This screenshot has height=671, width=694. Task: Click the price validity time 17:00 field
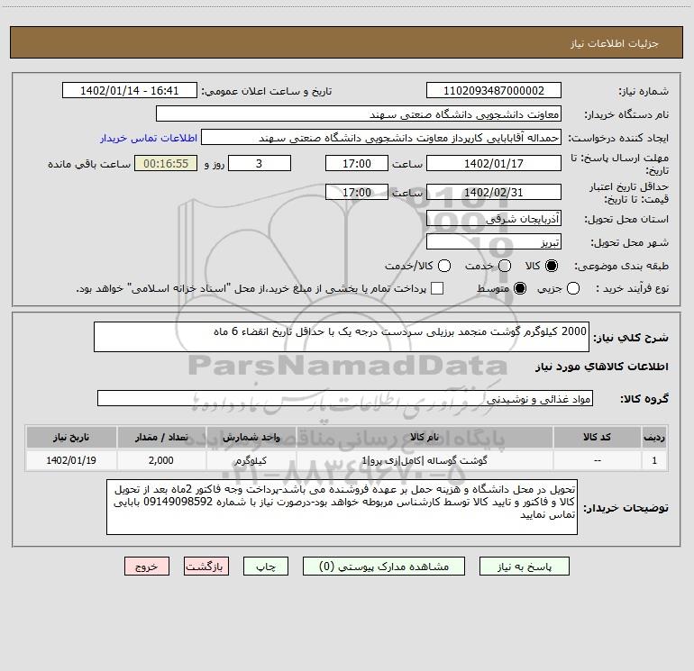click(357, 192)
